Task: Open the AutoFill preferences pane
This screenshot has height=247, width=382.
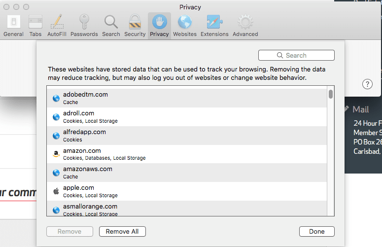Action: (x=57, y=26)
